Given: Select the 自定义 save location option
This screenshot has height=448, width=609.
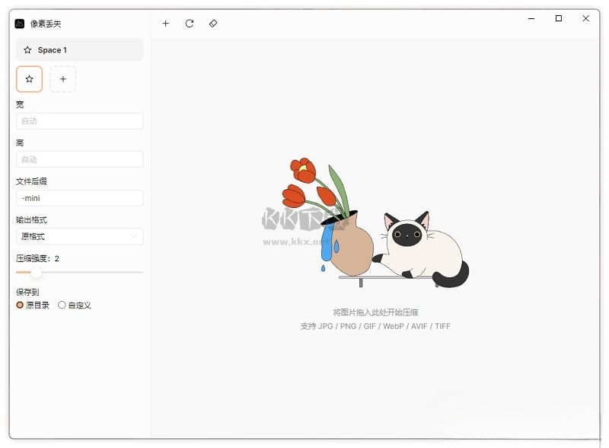Looking at the screenshot, I should pyautogui.click(x=62, y=305).
